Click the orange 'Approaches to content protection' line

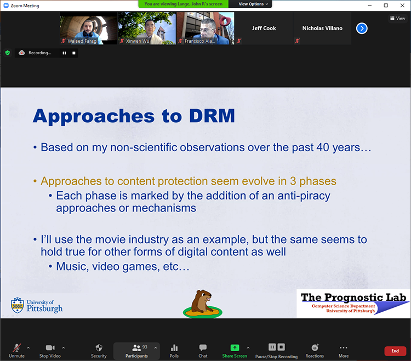pyautogui.click(x=188, y=181)
